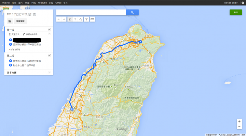246x136 pixels.
Task: Open YouTube in the Google bar
Action: [x=42, y=3]
